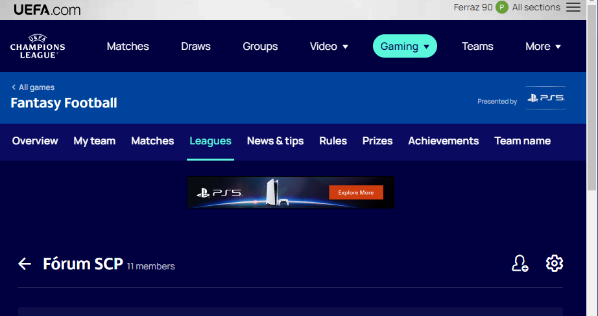Open the Groups page
Image resolution: width=598 pixels, height=316 pixels.
click(x=260, y=46)
